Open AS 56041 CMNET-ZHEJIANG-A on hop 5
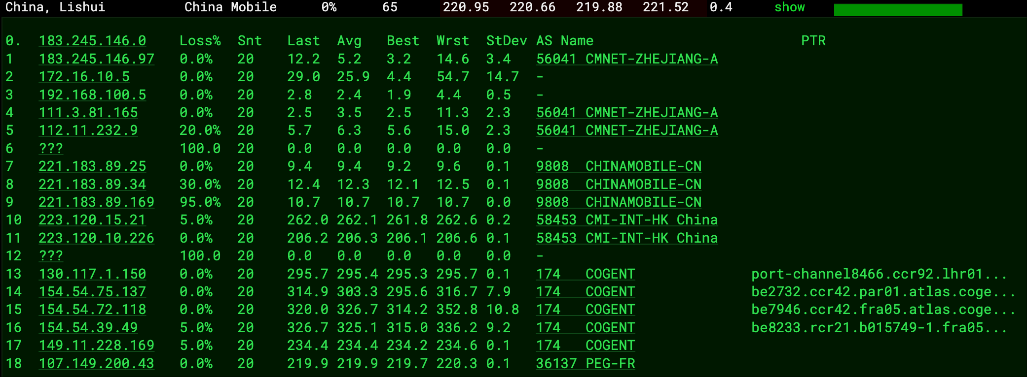 tap(627, 130)
